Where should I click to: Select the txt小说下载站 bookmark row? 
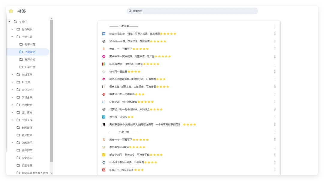point(189,162)
